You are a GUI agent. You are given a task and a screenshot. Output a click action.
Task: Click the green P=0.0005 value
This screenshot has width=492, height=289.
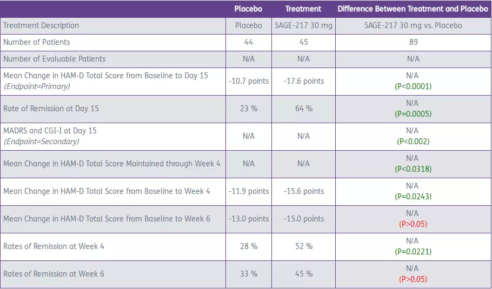pyautogui.click(x=413, y=114)
